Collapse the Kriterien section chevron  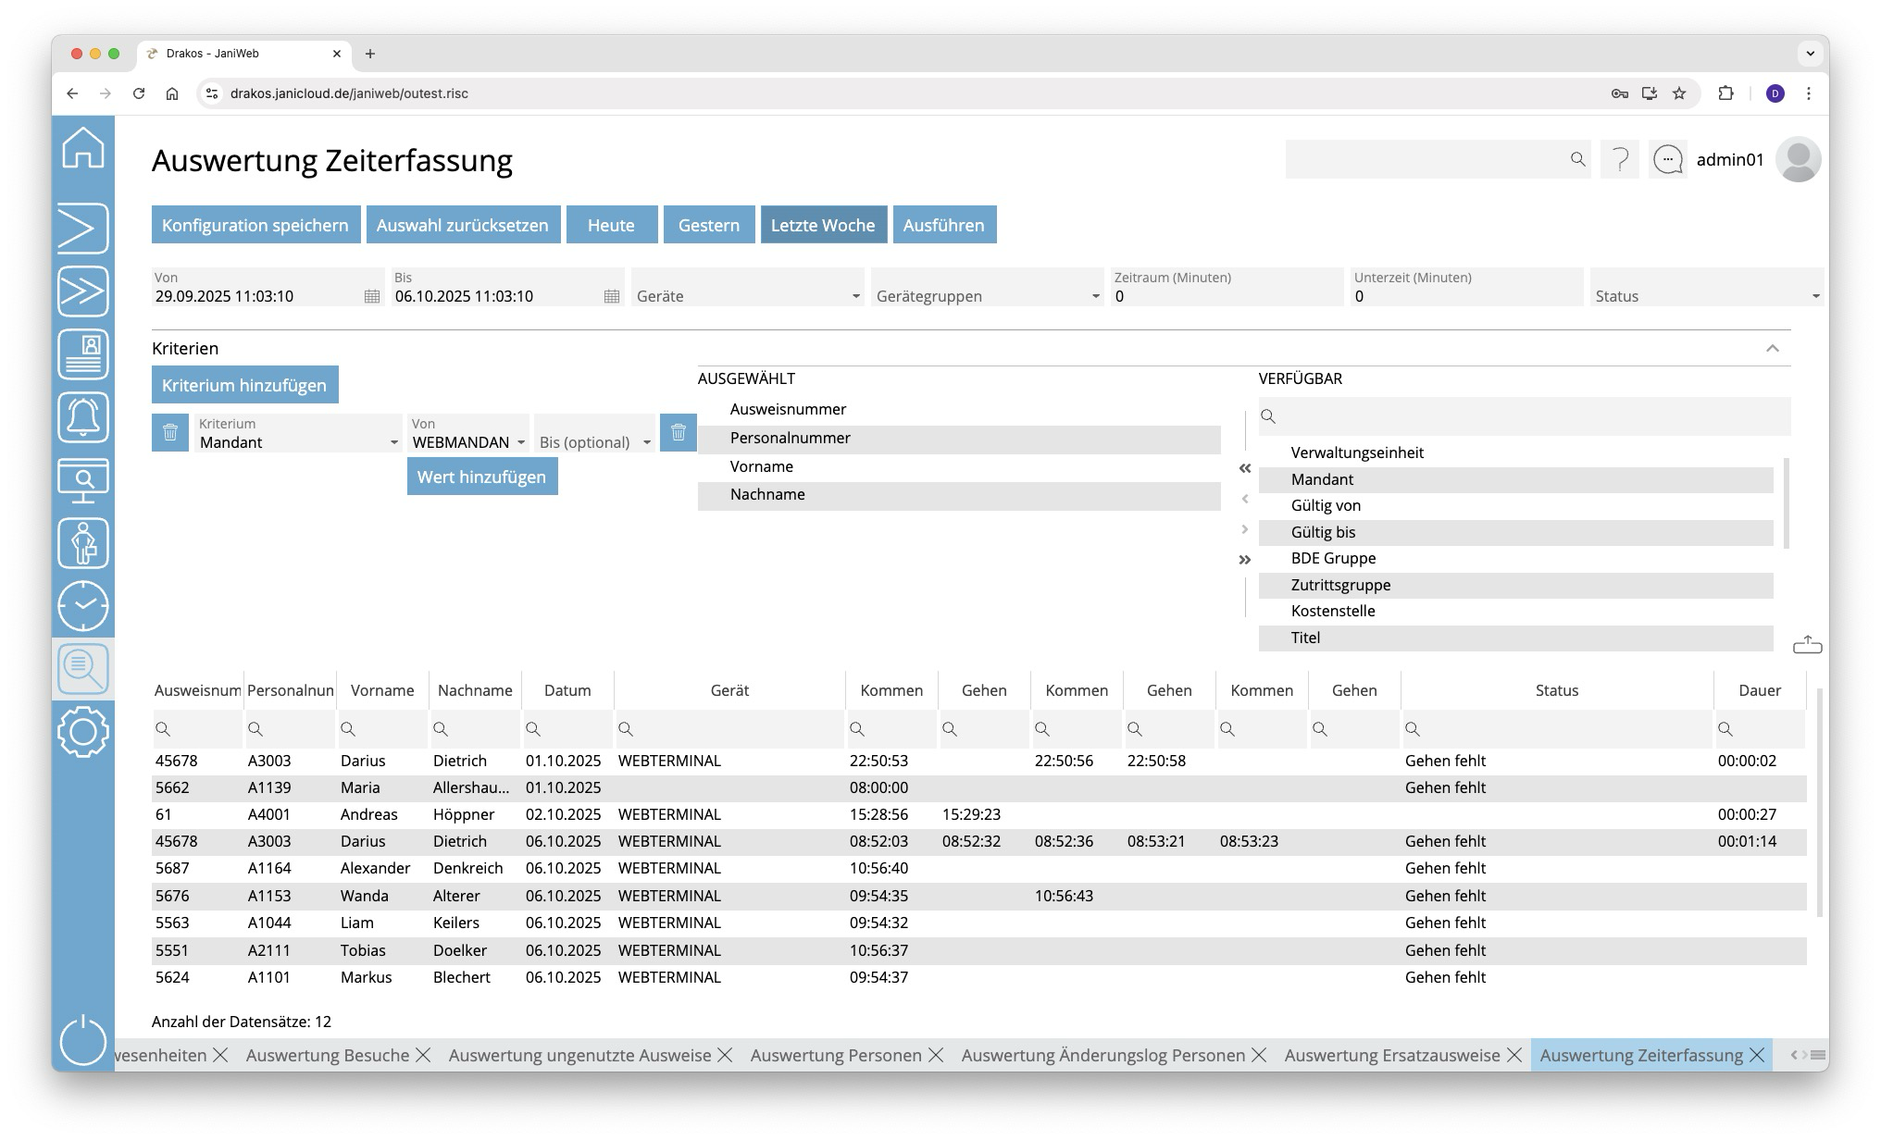pyautogui.click(x=1772, y=349)
